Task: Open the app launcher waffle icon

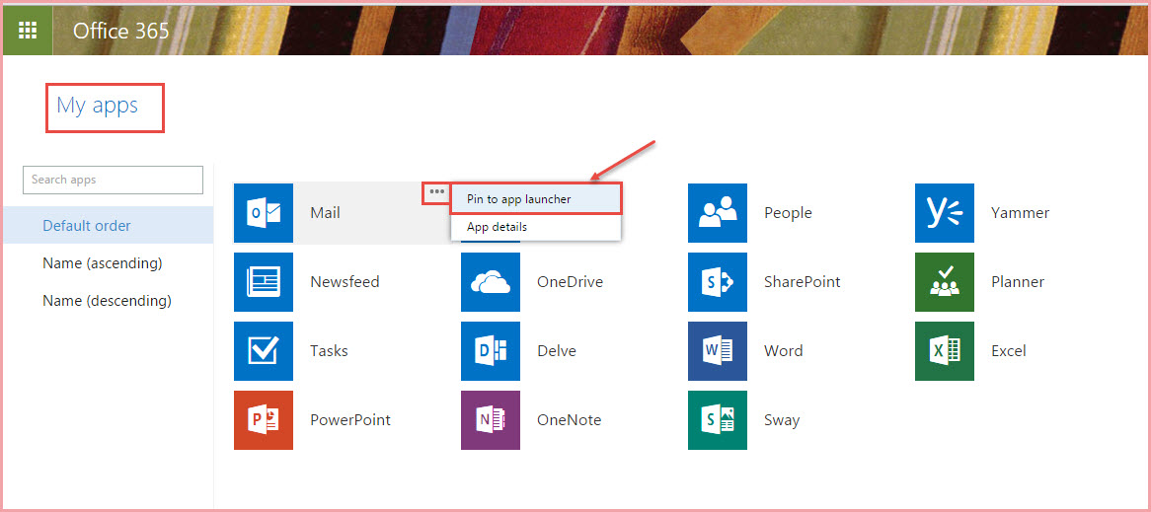Action: coord(28,30)
